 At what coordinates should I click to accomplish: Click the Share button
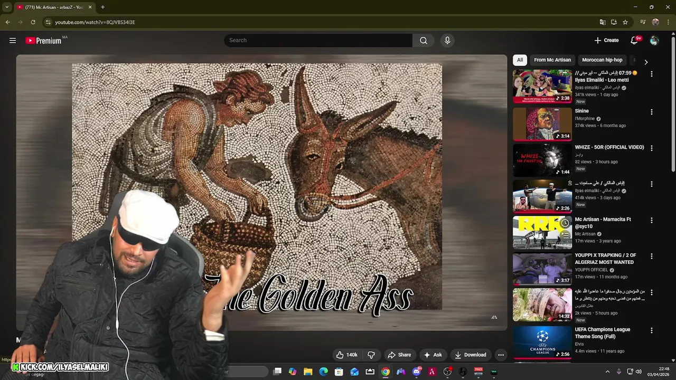click(399, 355)
